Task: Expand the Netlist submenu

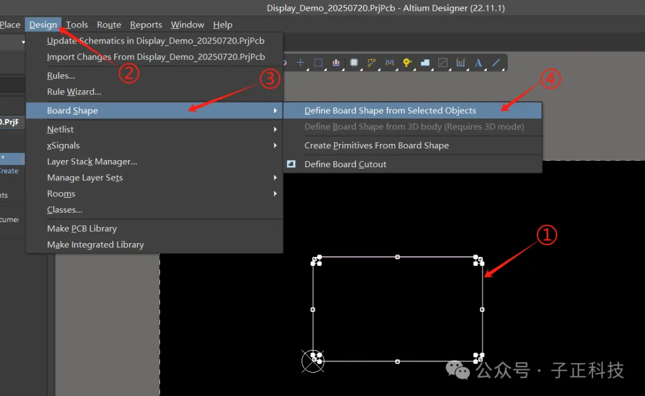Action: 154,130
